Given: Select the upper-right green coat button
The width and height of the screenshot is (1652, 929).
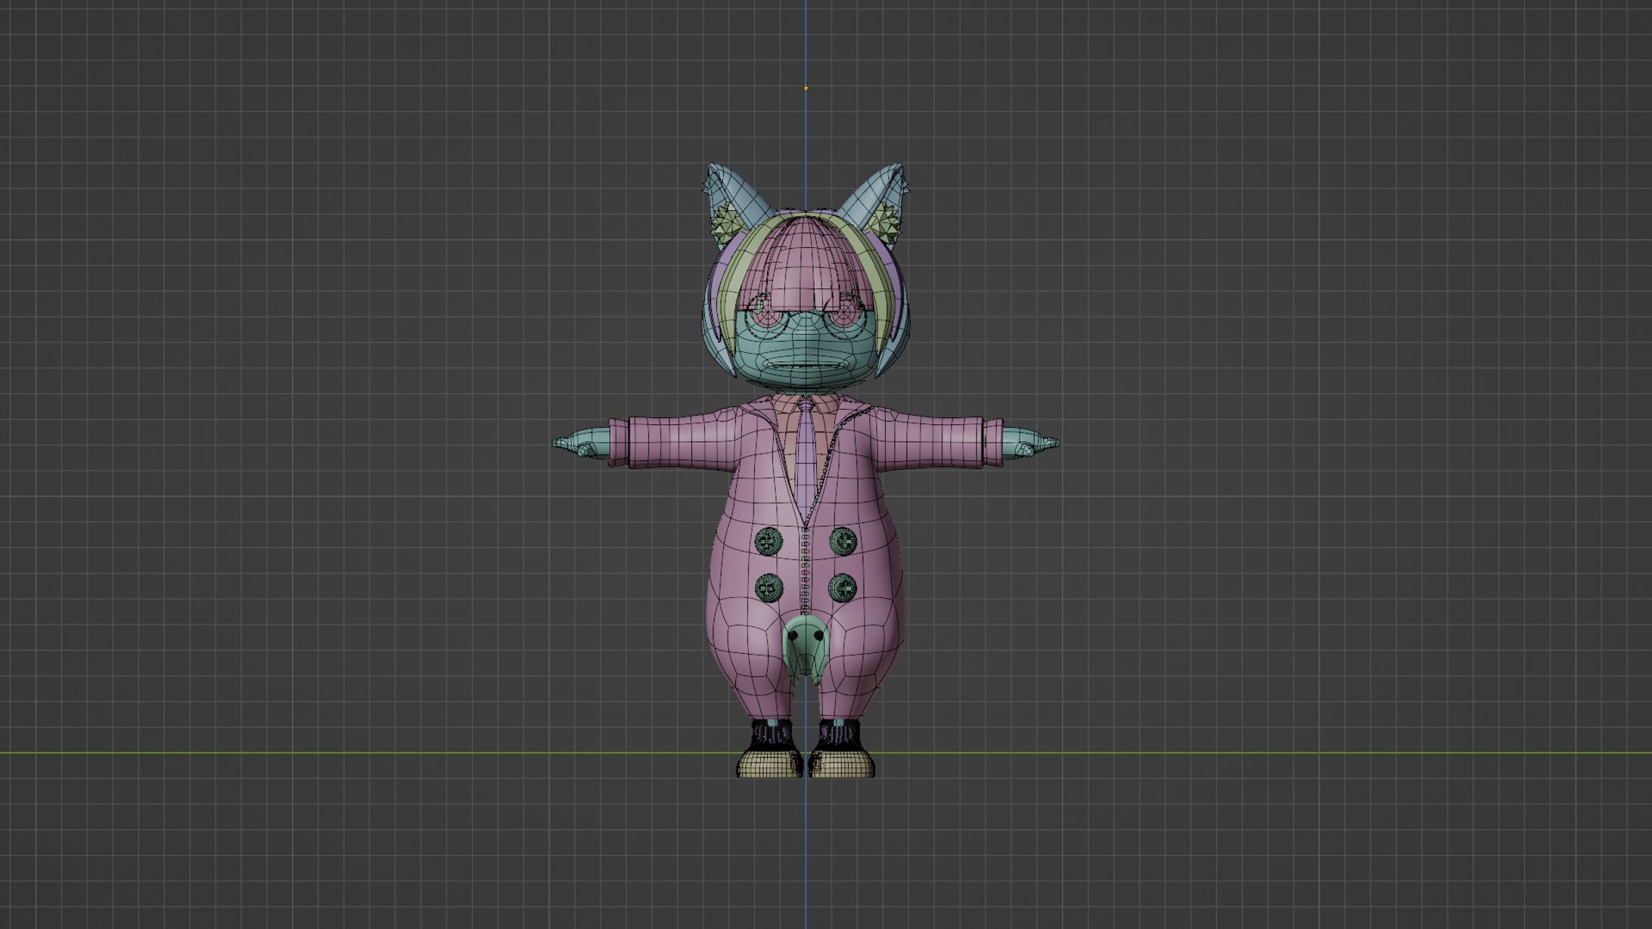Looking at the screenshot, I should click(x=843, y=541).
